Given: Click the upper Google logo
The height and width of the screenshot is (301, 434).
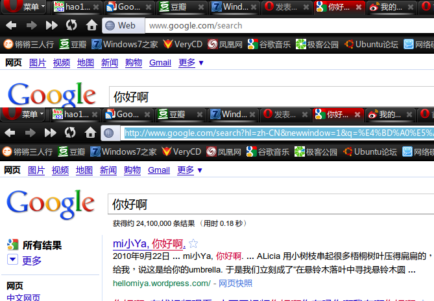Looking at the screenshot, I should coord(52,95).
